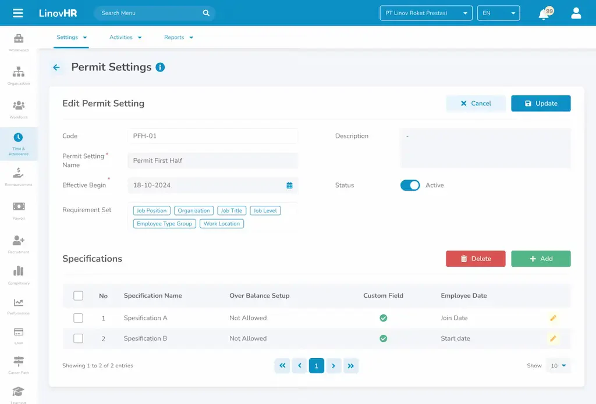Click the Over Balance Setup column header
Image resolution: width=596 pixels, height=404 pixels.
point(260,295)
